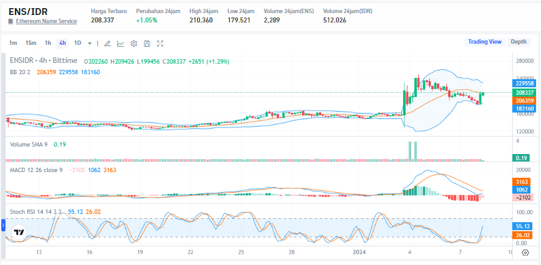
Task: Click the 120000 price axis label
Action: tap(525, 132)
